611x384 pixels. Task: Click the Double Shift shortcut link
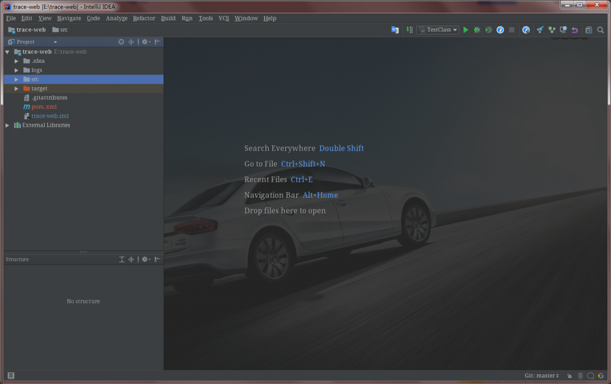[x=342, y=148]
